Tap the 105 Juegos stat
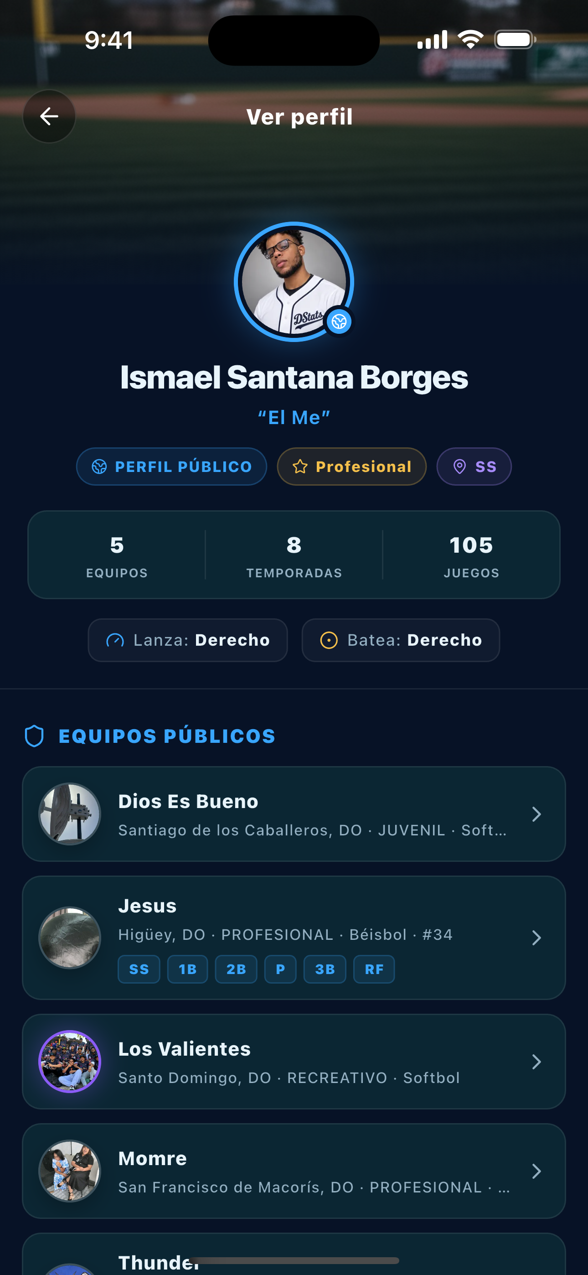This screenshot has width=588, height=1275. click(471, 555)
